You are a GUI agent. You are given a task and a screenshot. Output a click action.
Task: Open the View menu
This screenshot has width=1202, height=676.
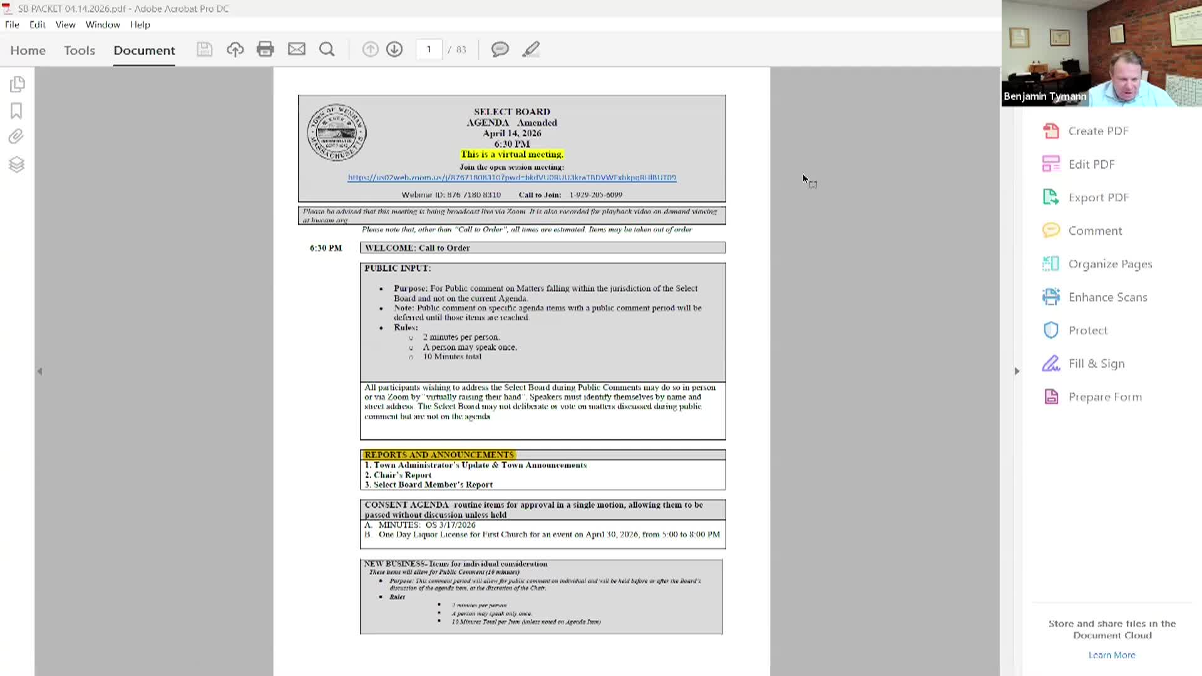tap(65, 24)
